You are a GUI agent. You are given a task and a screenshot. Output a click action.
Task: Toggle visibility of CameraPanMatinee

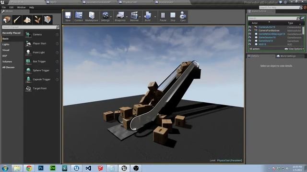tap(249, 31)
